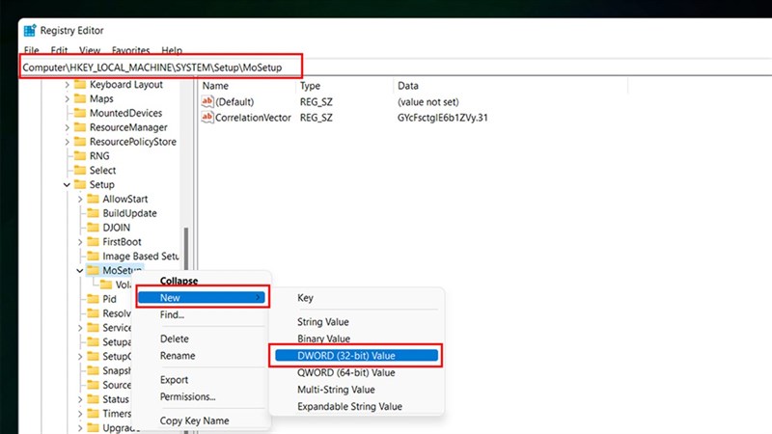Select the MoSetup folder icon
Image resolution: width=772 pixels, height=434 pixels.
(x=93, y=270)
